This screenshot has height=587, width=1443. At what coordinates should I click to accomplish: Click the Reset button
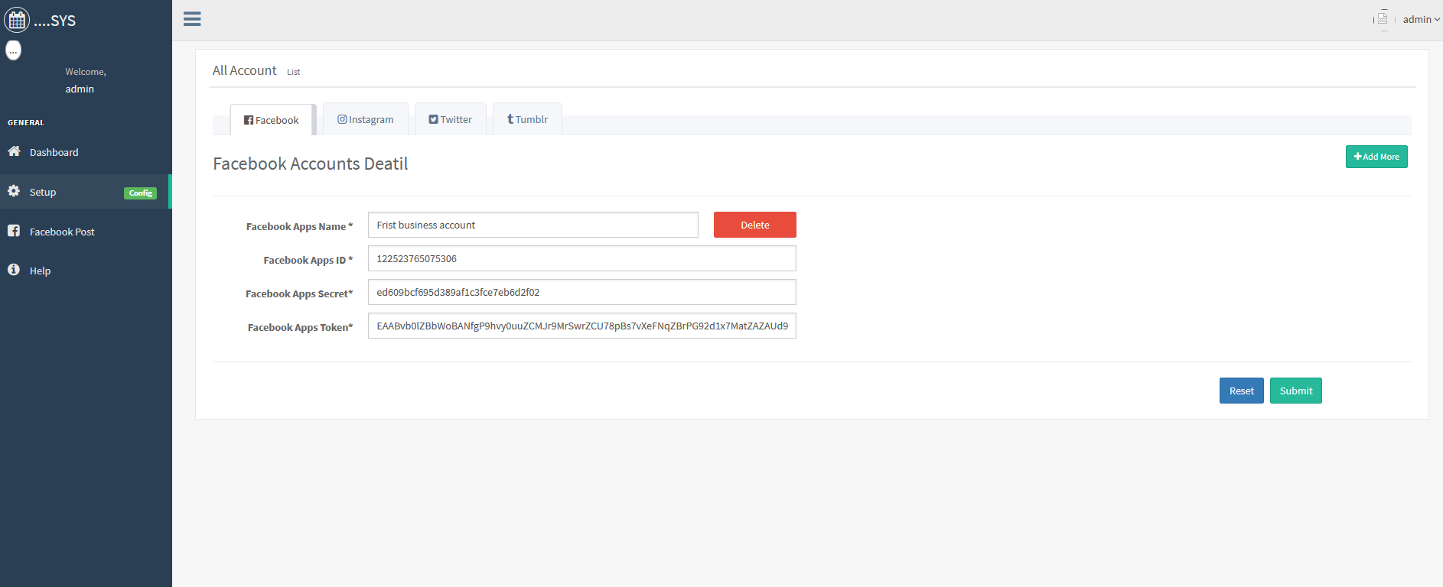1242,391
